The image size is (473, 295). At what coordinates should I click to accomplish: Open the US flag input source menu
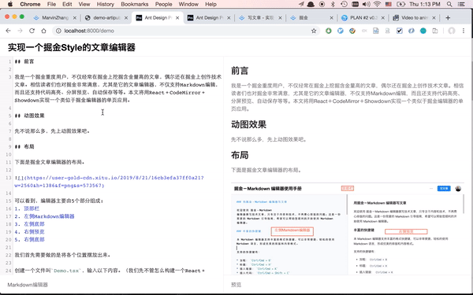[389, 4]
